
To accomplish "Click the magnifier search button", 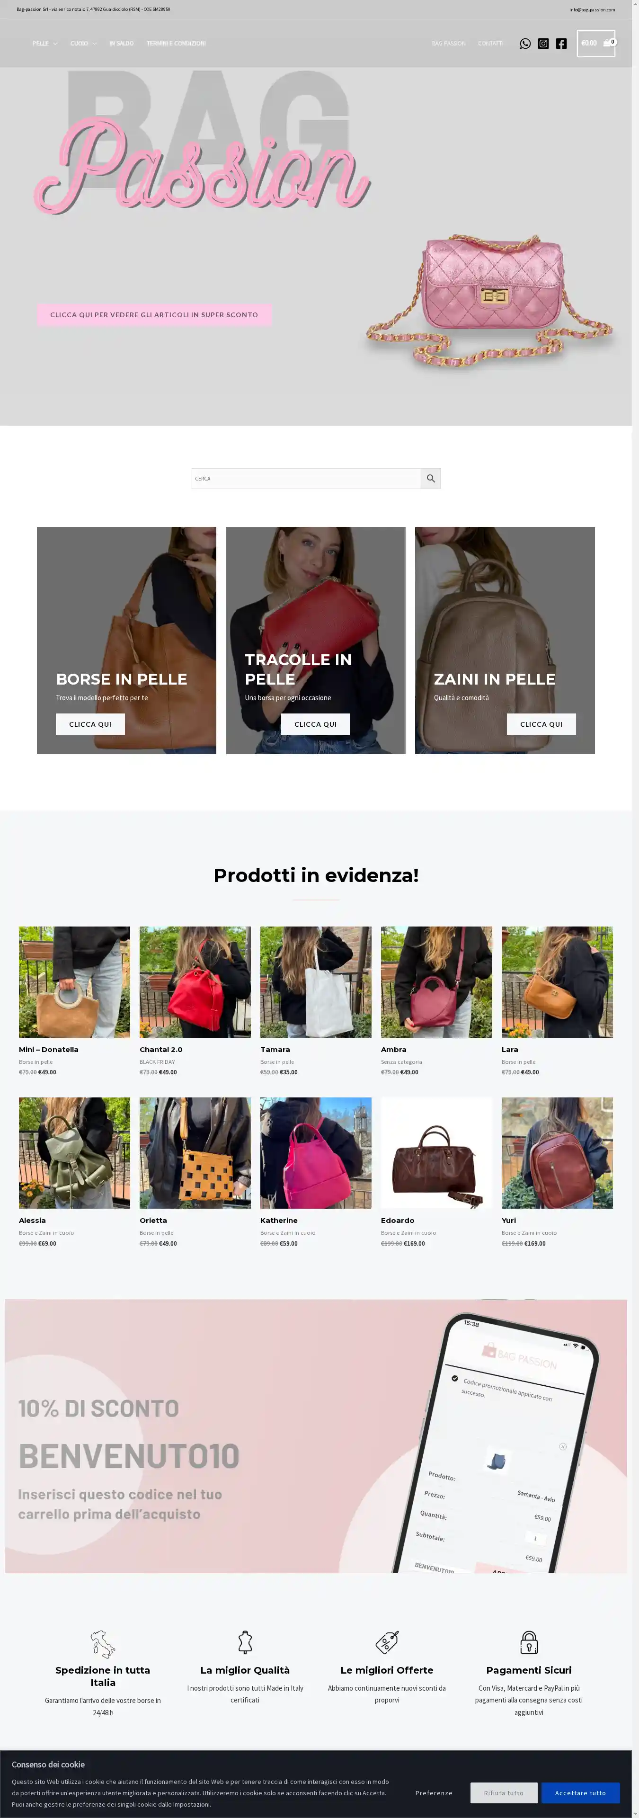I will tap(430, 479).
